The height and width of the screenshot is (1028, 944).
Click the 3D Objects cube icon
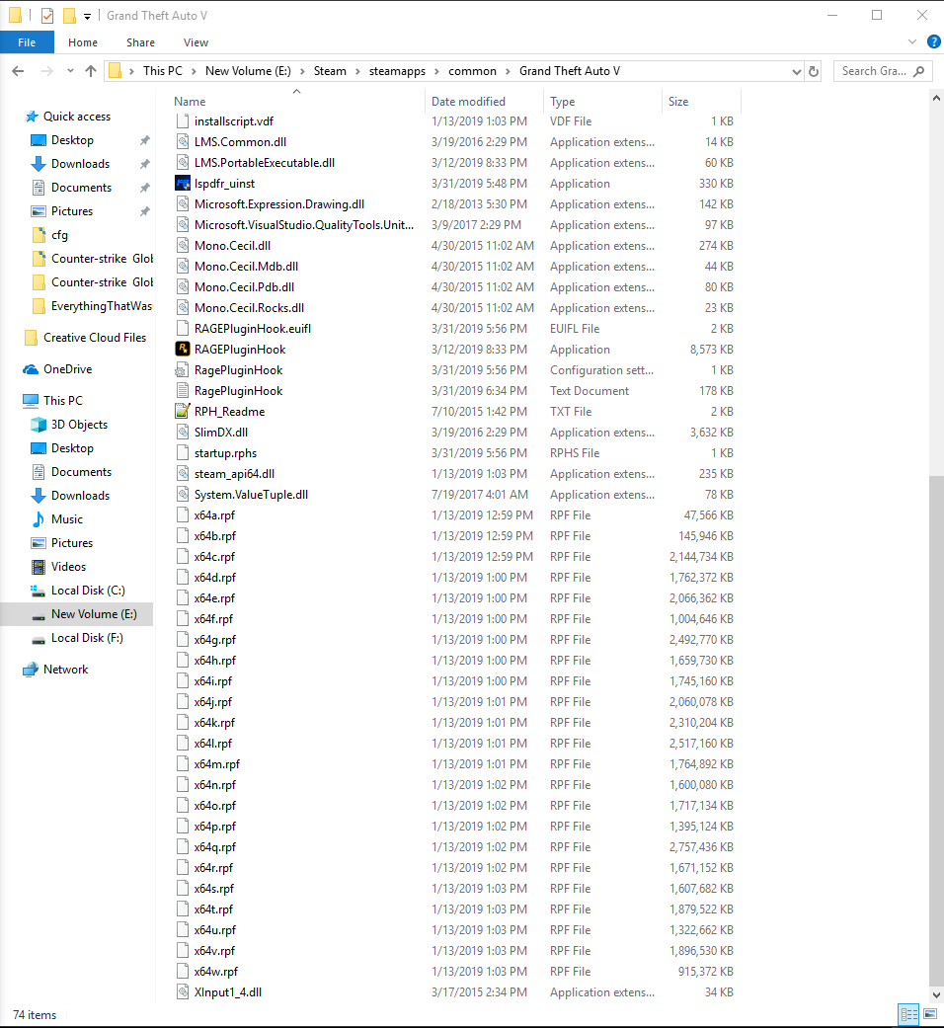pyautogui.click(x=39, y=425)
